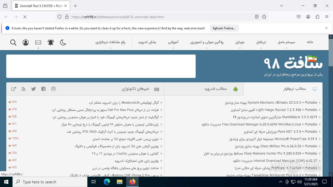The image size is (333, 187).
Task: Launch Microsoft Edge from the taskbar
Action: click(x=107, y=182)
